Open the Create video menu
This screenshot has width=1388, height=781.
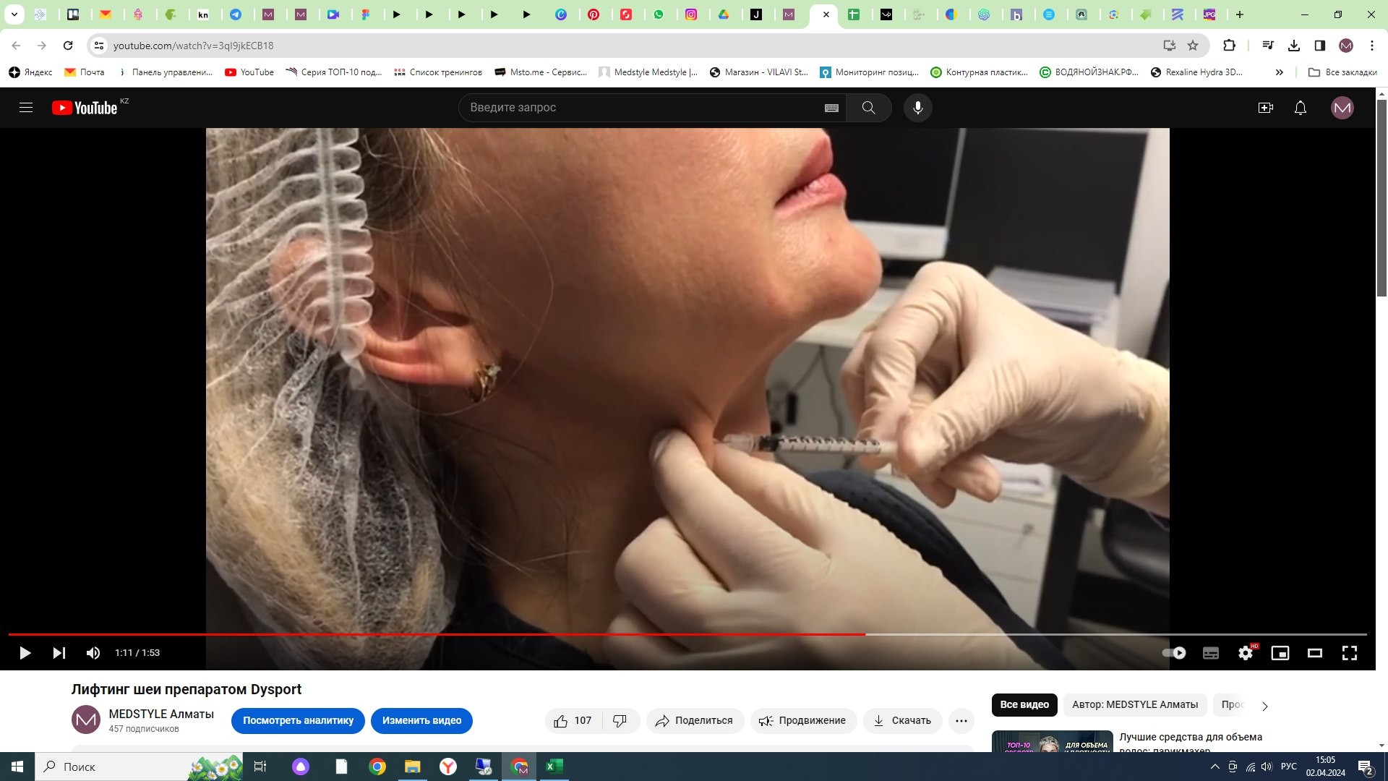[x=1265, y=108]
